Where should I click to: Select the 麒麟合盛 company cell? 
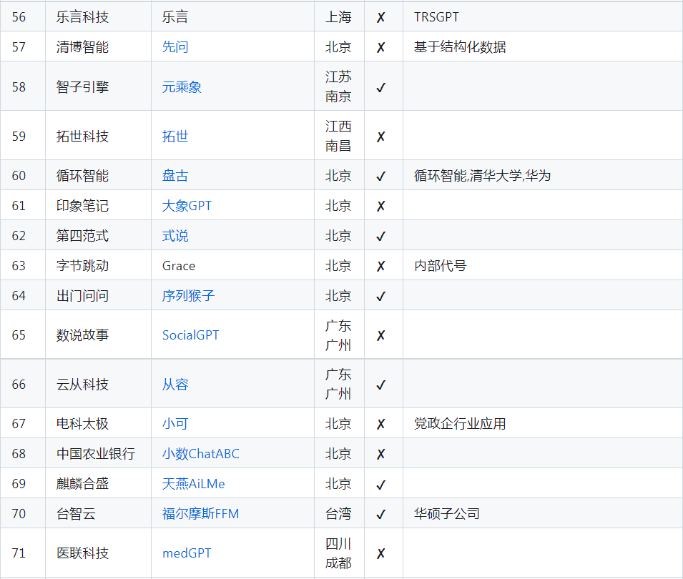[x=98, y=484]
